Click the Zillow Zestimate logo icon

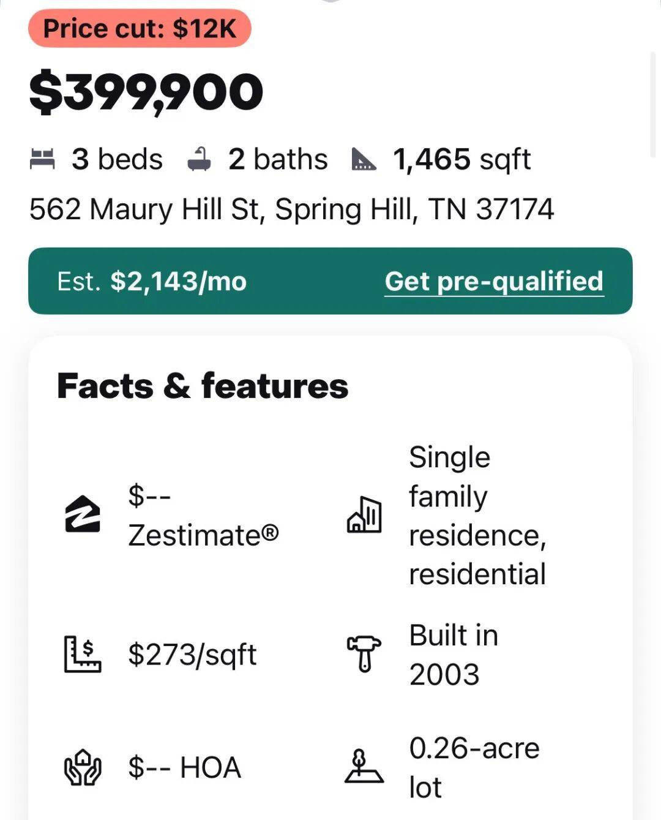tap(83, 514)
